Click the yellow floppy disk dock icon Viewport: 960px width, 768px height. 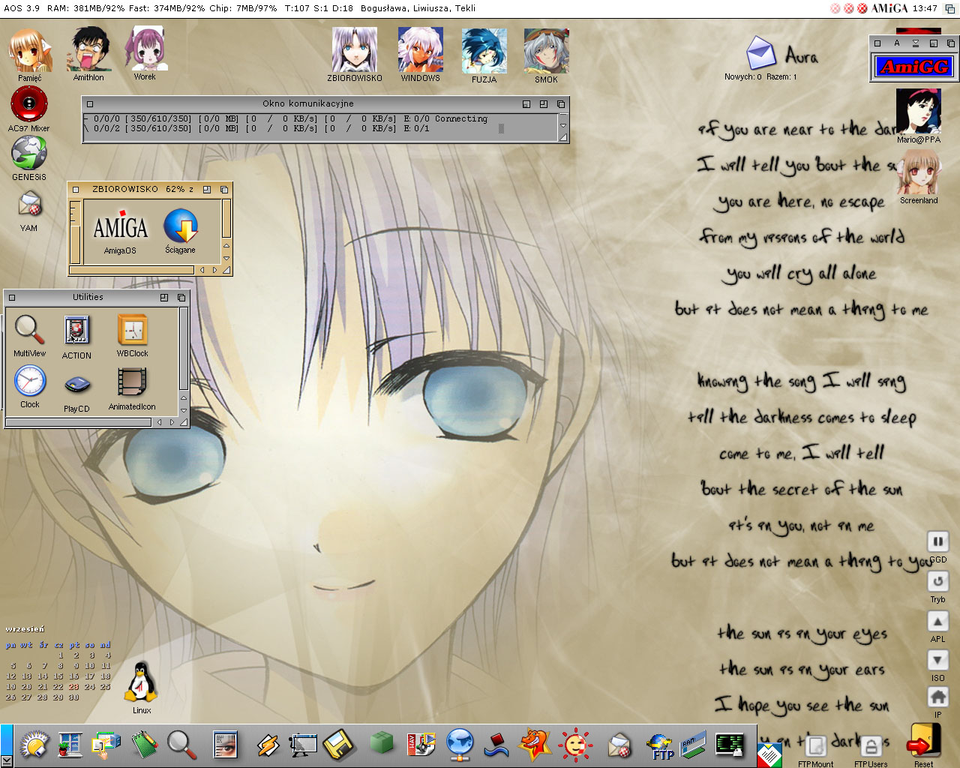[x=339, y=745]
